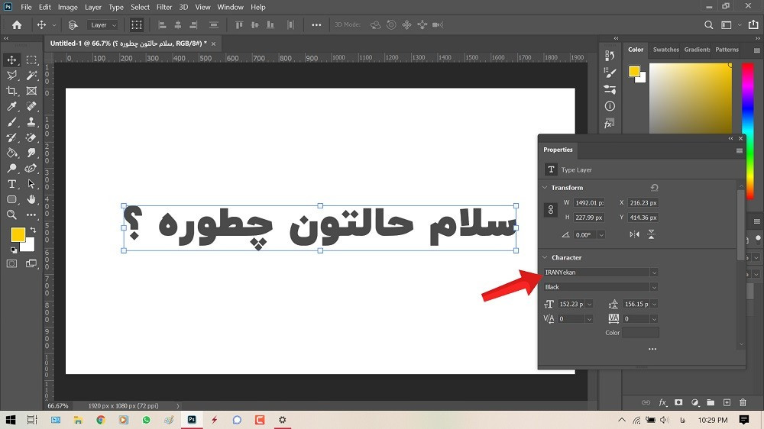
Task: Open the Edit Toolbar three-dots button
Action: pyautogui.click(x=31, y=214)
